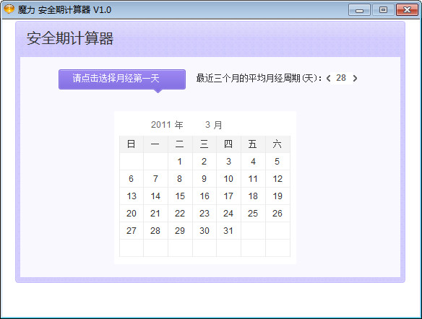Click date 31 in the calendar grid
This screenshot has width=422, height=319.
[x=228, y=230]
